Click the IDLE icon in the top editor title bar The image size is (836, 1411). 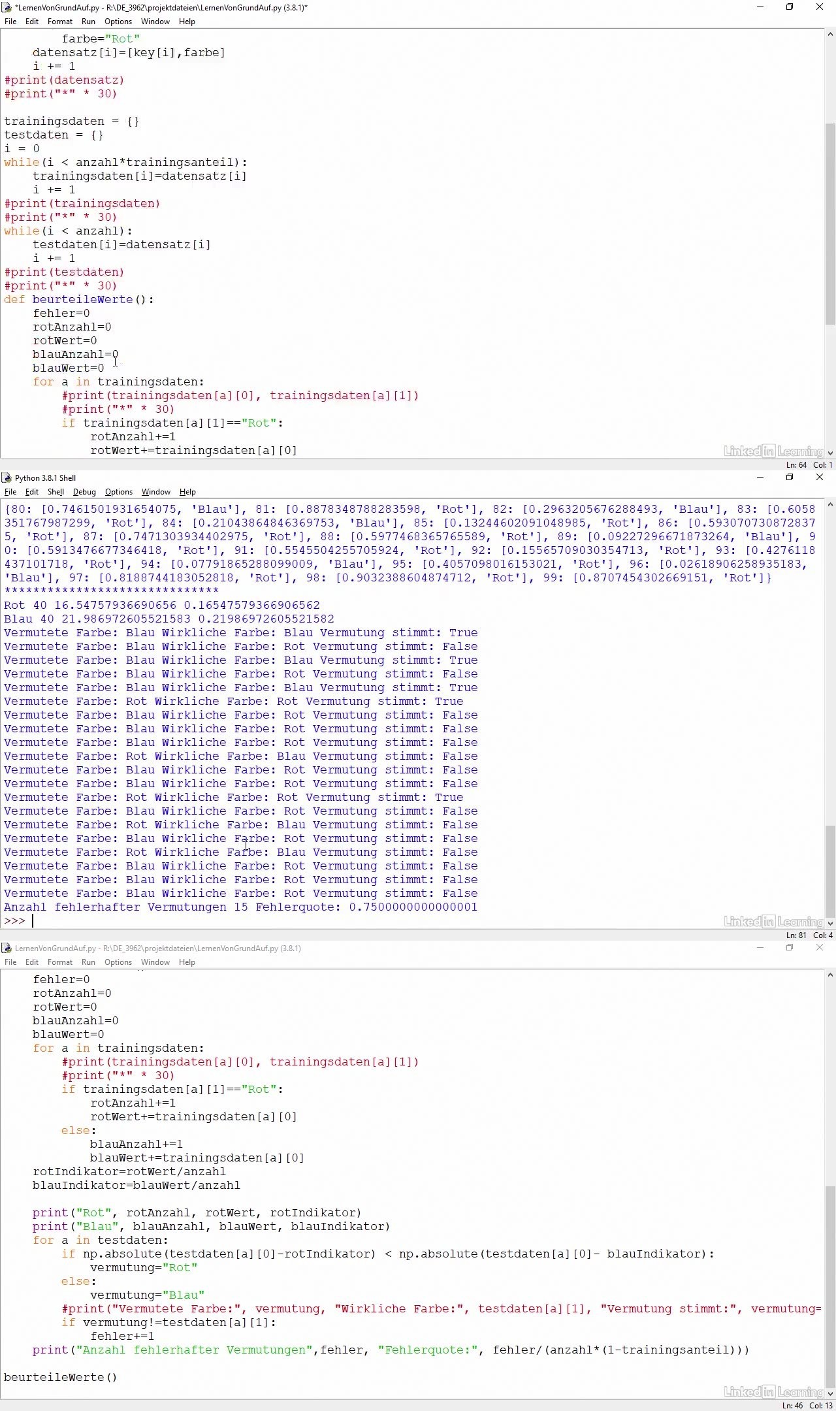[x=7, y=7]
